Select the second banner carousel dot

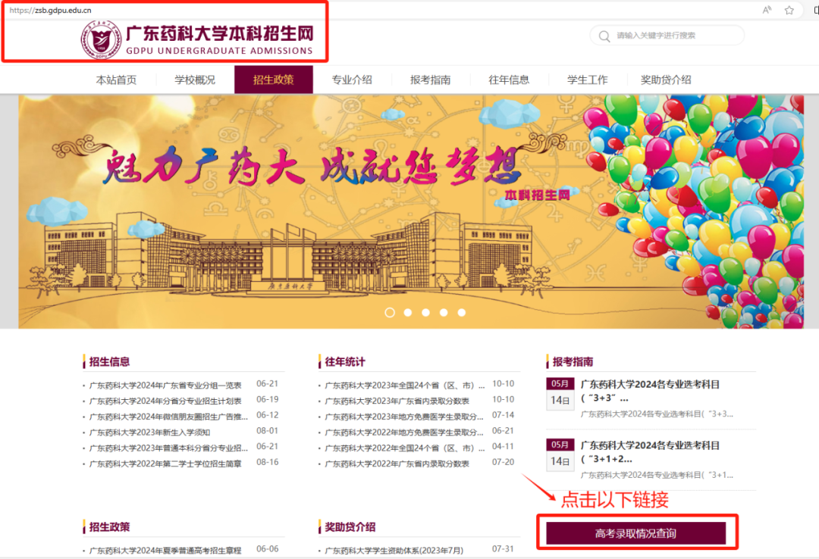click(408, 312)
